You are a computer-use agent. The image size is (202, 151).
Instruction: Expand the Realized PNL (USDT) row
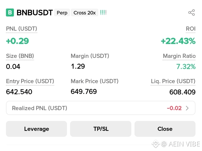pyautogui.click(x=101, y=108)
